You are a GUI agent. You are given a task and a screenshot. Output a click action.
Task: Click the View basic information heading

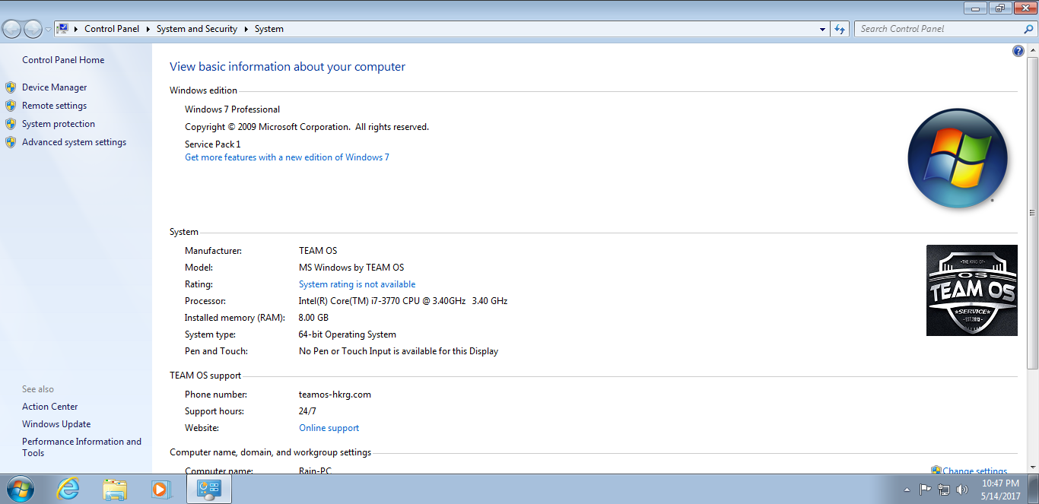click(x=288, y=67)
